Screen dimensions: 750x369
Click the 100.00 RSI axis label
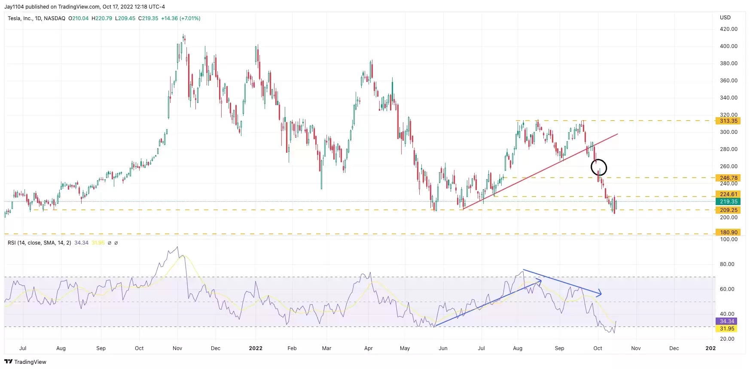pyautogui.click(x=729, y=239)
